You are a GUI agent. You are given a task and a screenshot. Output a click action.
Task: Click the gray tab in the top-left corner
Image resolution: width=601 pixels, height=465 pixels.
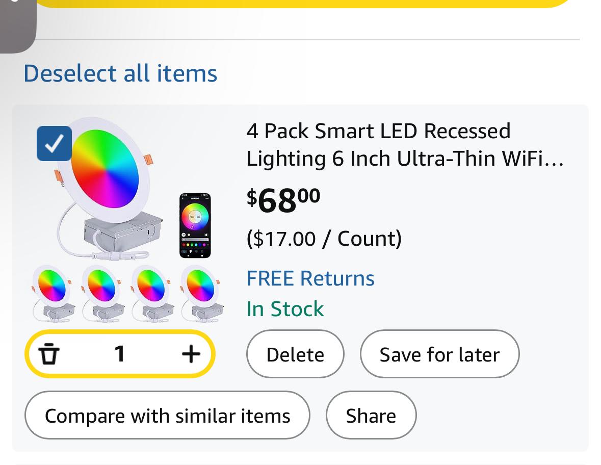pyautogui.click(x=17, y=23)
